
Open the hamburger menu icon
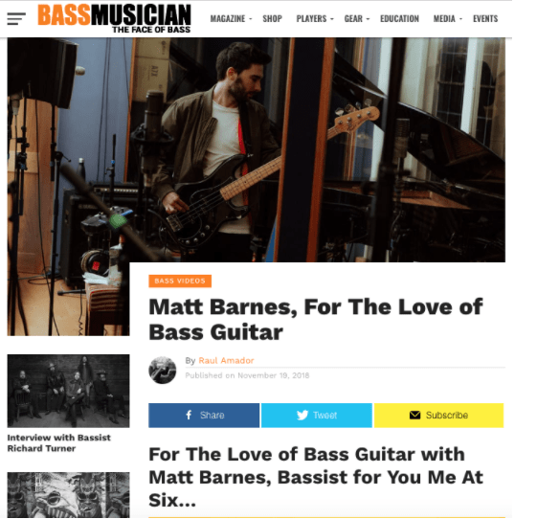tap(16, 18)
